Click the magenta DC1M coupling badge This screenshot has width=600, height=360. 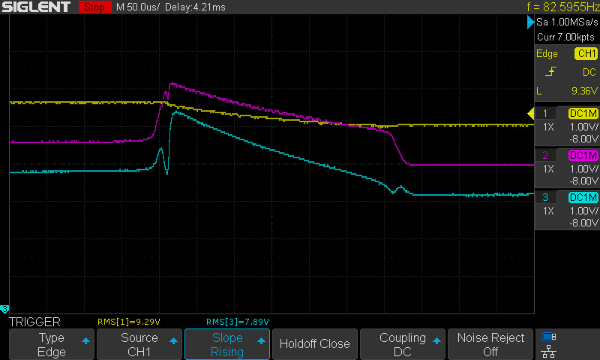tap(583, 155)
